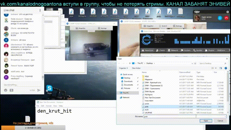Viewport: 231px width, 130px height.
Task: Select the NEW folder
Action: pyautogui.click(x=147, y=76)
